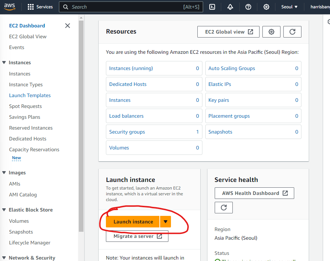Screen dimensions: 330x261
Task: Collapse the Instances sidebar section
Action: 4,62
